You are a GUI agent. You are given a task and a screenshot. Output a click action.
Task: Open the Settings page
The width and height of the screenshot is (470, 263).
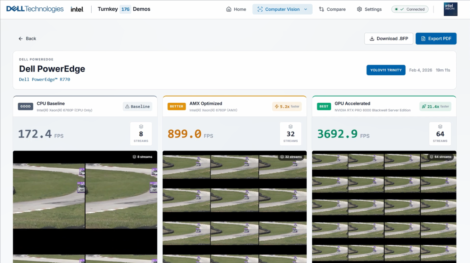pyautogui.click(x=369, y=9)
